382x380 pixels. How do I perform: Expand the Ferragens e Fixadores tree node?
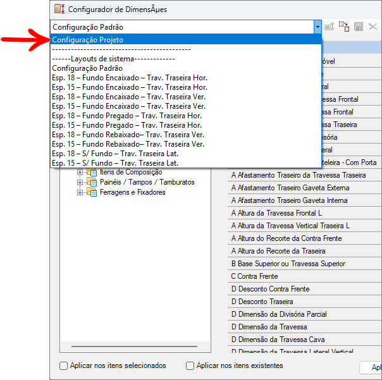pos(80,192)
